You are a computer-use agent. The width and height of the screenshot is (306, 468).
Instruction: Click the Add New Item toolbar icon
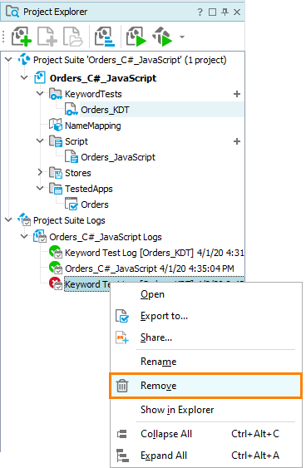tap(47, 37)
